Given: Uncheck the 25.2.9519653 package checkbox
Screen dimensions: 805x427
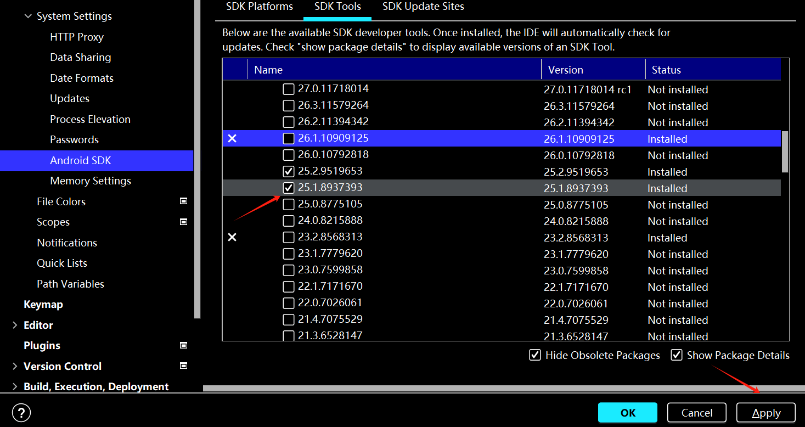Looking at the screenshot, I should pos(289,171).
